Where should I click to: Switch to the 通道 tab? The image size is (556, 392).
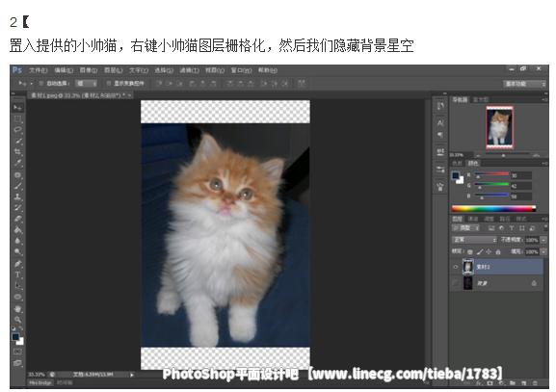[473, 219]
